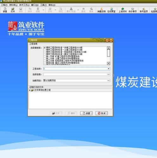Viewport: 157px width, 158px height.
Task: Check the 露天工程表格2019版 template
Action: pos(45,54)
